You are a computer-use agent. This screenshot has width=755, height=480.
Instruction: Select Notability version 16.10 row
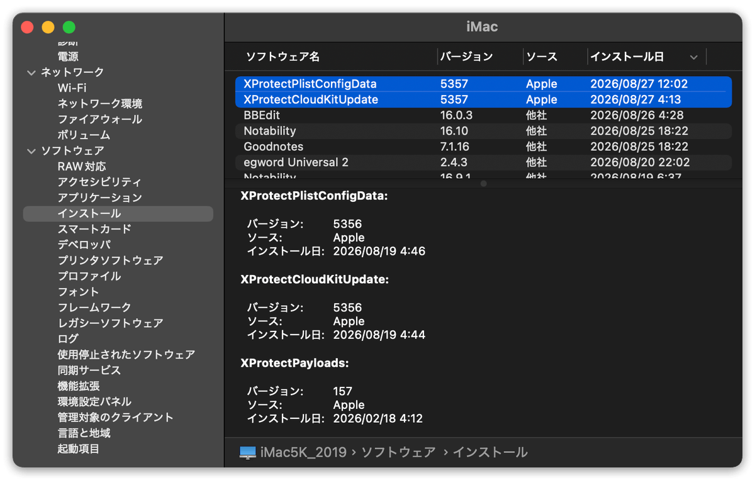(483, 131)
